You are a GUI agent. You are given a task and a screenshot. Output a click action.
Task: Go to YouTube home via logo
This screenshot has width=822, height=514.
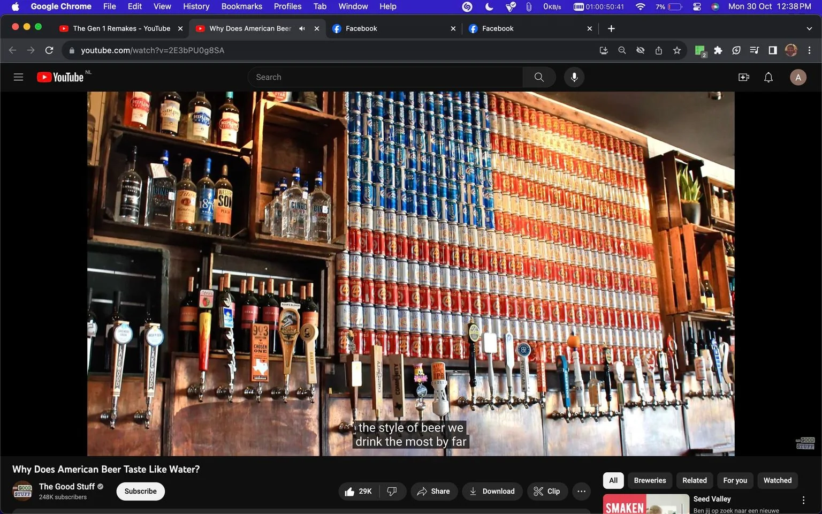pyautogui.click(x=60, y=77)
